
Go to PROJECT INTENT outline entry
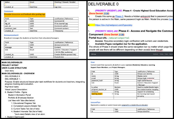tap(10, 65)
